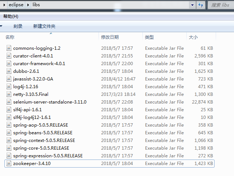Click the jar icon of spring-core-5.0.5.RELEASE
234x176 pixels.
[9, 148]
